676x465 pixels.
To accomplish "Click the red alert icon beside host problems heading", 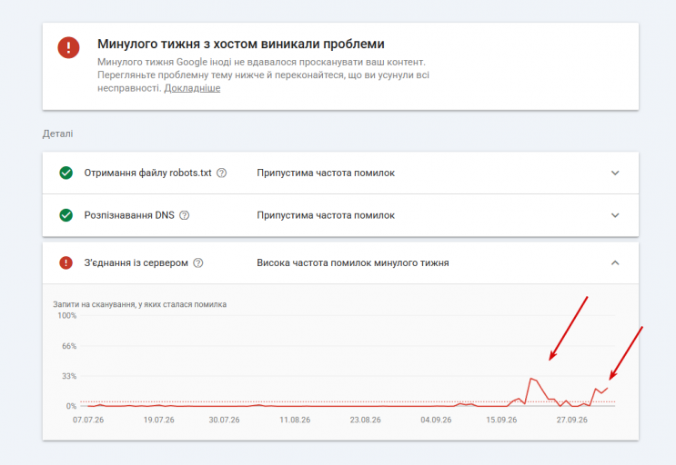I will 68,47.
